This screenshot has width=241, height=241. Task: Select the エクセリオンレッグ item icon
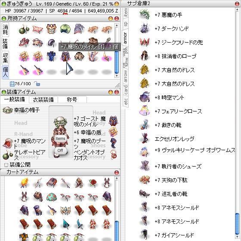(x=145, y=138)
